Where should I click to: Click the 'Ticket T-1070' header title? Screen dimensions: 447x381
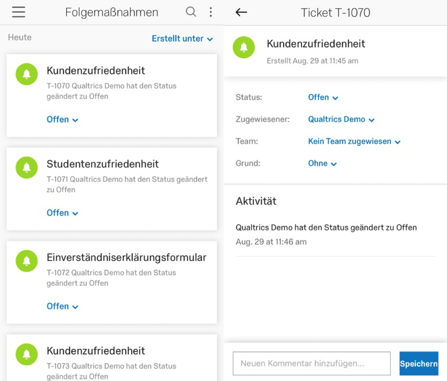(336, 13)
